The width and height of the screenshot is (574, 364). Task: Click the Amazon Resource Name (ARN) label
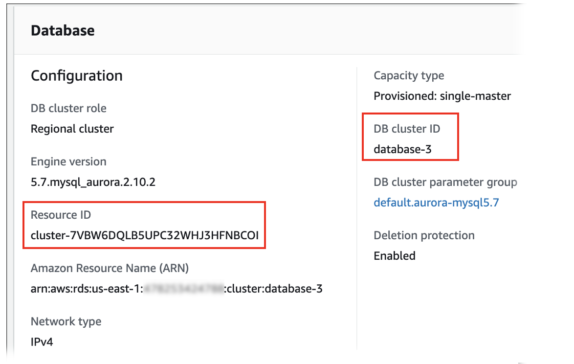pos(110,268)
